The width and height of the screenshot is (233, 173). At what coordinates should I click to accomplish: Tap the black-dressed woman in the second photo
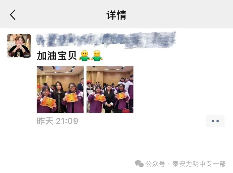coord(109,99)
